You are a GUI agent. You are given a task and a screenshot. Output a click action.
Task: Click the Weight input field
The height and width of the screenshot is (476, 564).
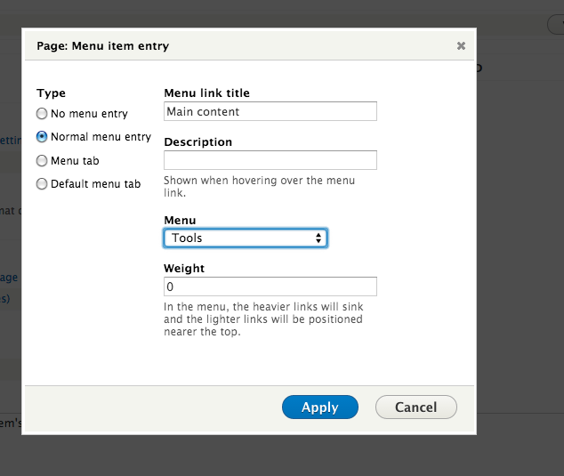tap(270, 286)
